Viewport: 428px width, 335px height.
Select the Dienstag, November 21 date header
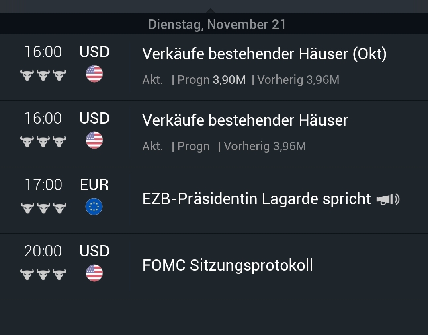click(x=217, y=24)
